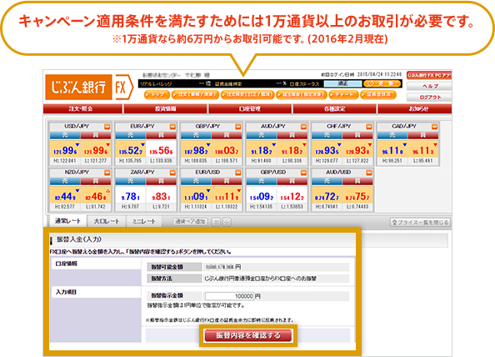Select the 入力項目 section label
Screen dimensions: 495x357
pos(67,292)
